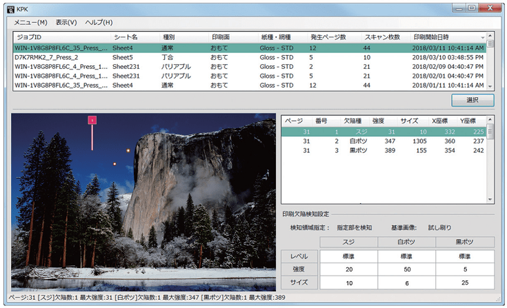Click 黒ポツ strength value 5

click(465, 269)
